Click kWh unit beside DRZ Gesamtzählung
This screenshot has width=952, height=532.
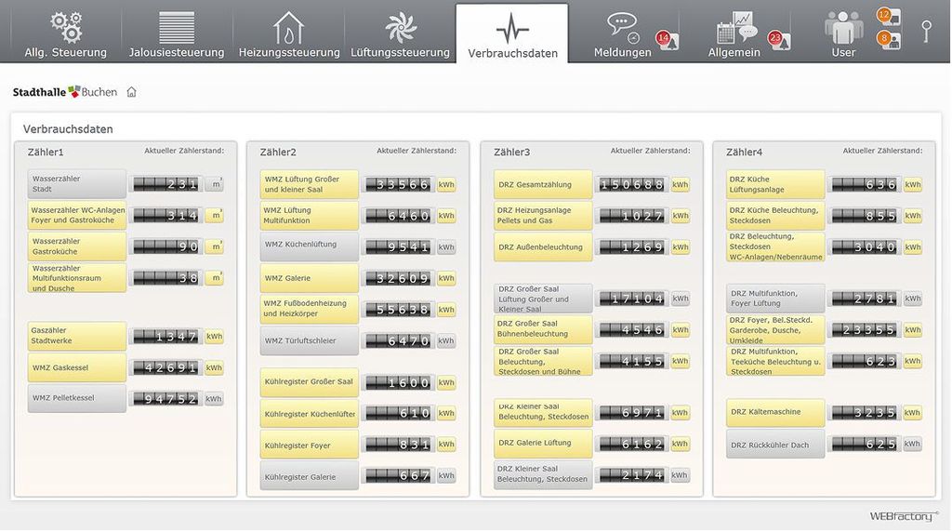(680, 185)
